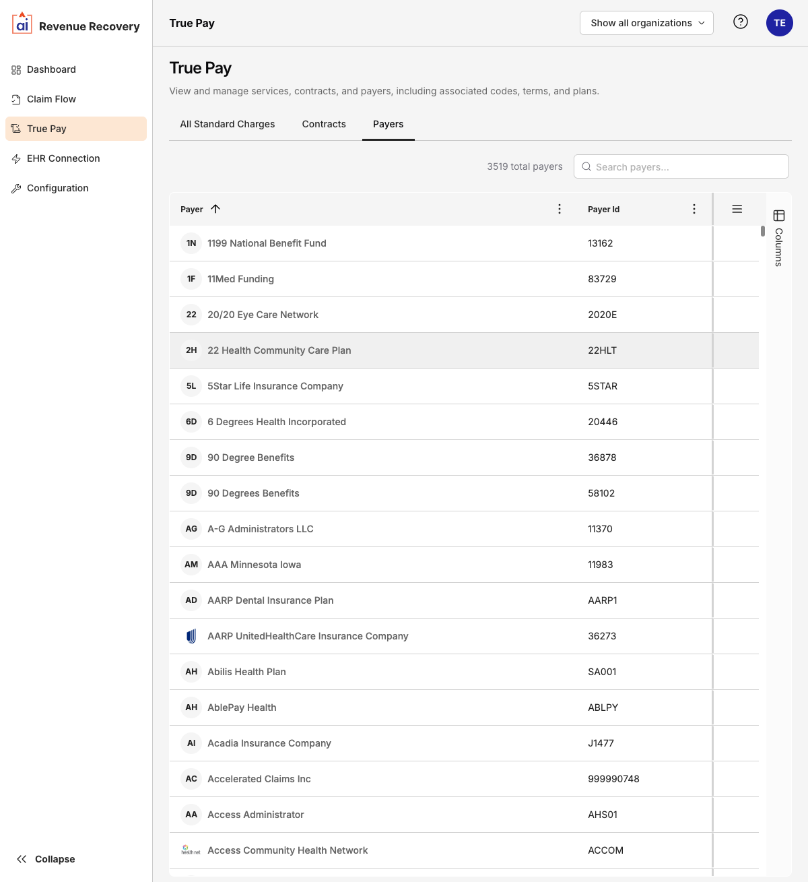
Task: Select the TE profile avatar
Action: click(779, 22)
